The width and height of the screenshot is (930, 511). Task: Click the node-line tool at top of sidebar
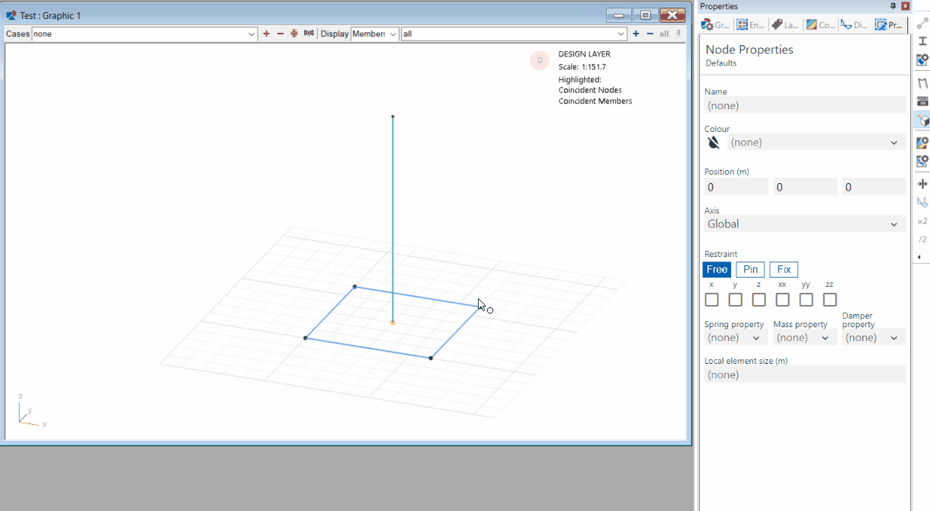click(922, 23)
